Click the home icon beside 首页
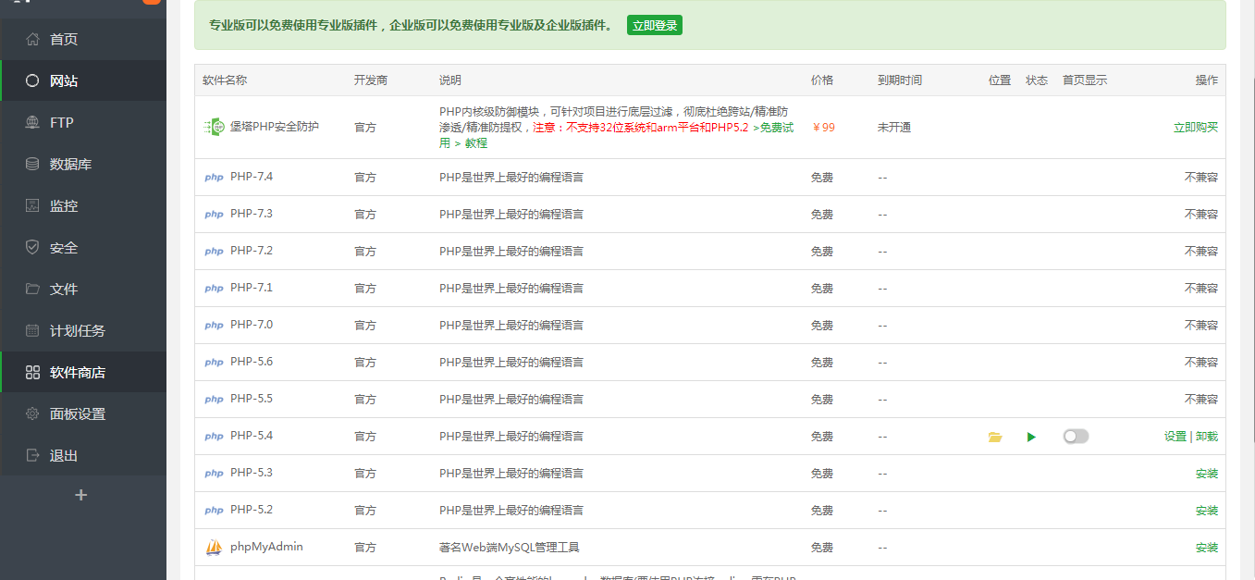This screenshot has width=1255, height=580. (32, 40)
